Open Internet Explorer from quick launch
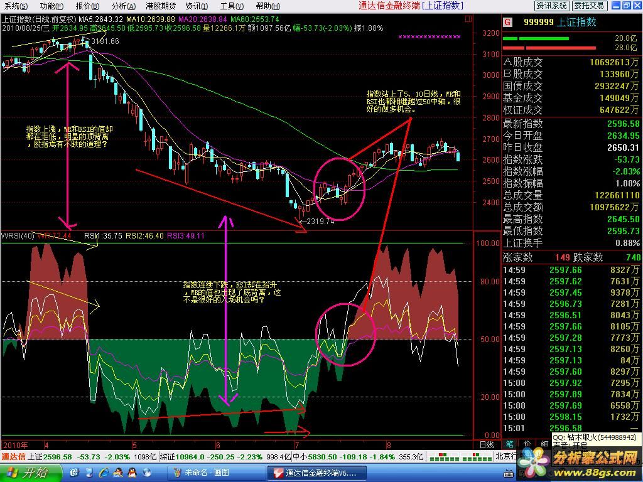This screenshot has width=643, height=482. [104, 473]
